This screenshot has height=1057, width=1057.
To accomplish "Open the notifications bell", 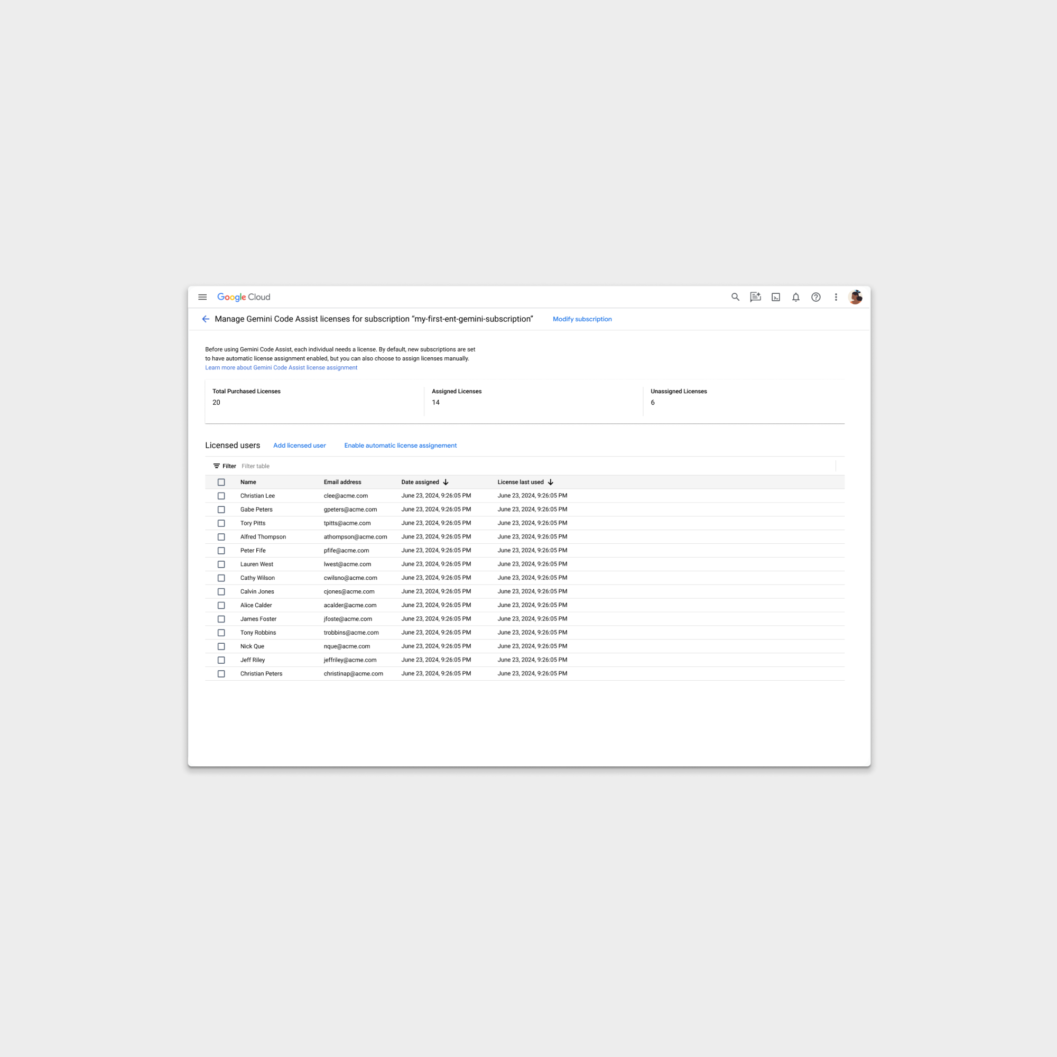I will tap(796, 297).
